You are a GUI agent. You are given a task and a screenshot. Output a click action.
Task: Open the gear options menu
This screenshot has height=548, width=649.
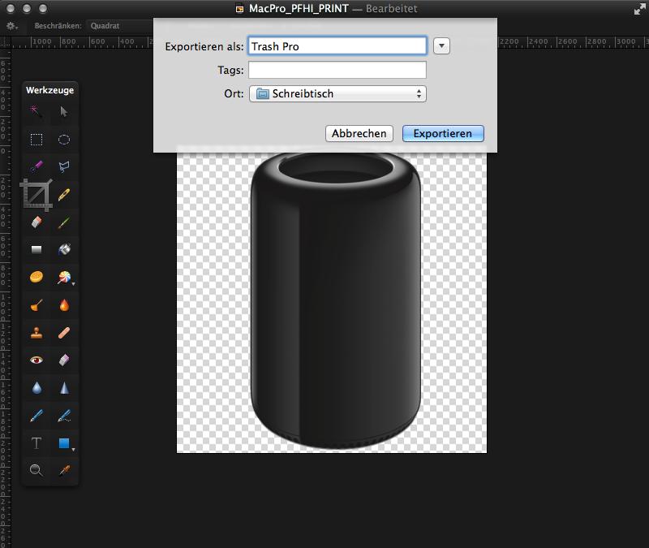(x=11, y=26)
